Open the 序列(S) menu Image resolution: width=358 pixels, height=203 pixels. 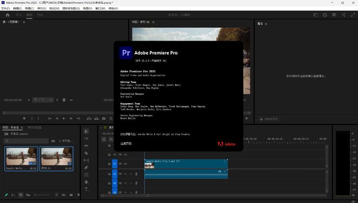click(42, 9)
